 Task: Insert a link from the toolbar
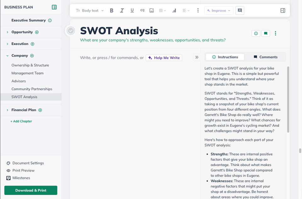(x=142, y=11)
